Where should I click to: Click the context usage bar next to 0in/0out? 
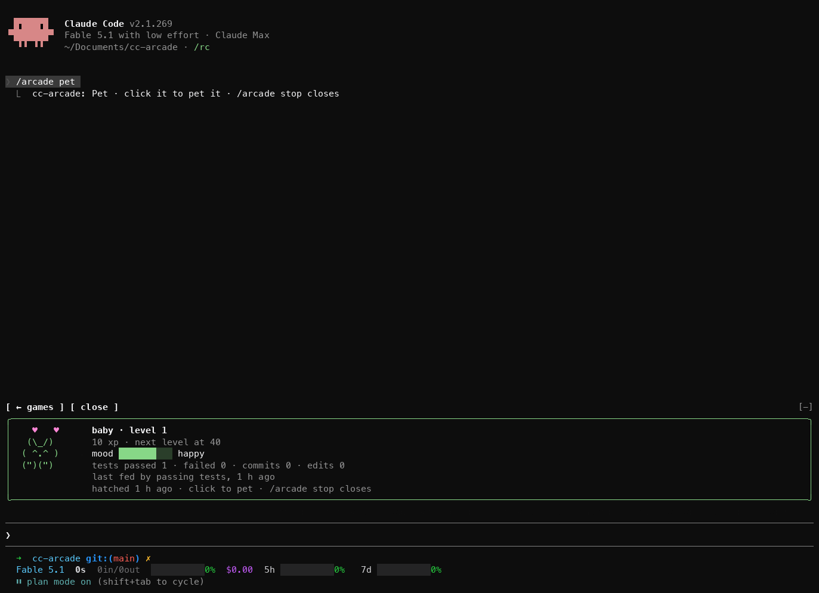(x=178, y=570)
